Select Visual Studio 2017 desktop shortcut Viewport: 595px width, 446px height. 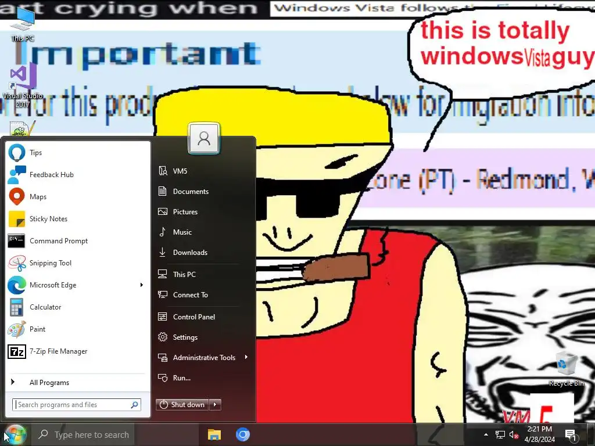click(x=23, y=85)
